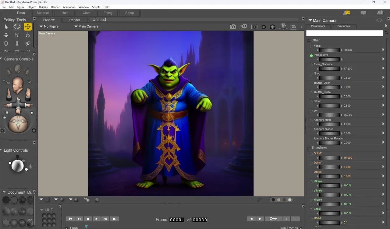390x229 pixels.
Task: Open the No Figure dropdown
Action: point(49,26)
